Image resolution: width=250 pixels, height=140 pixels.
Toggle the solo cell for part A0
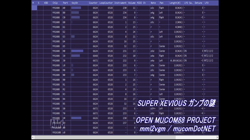(40, 8)
